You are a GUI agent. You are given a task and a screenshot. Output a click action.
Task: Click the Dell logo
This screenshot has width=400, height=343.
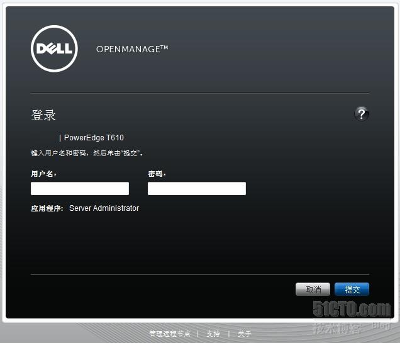coord(54,48)
